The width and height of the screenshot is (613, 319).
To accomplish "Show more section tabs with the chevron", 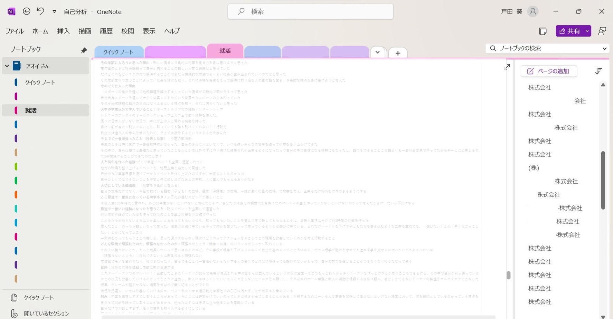I will click(378, 52).
